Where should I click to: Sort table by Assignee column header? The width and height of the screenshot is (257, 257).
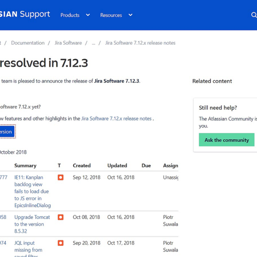(171, 165)
